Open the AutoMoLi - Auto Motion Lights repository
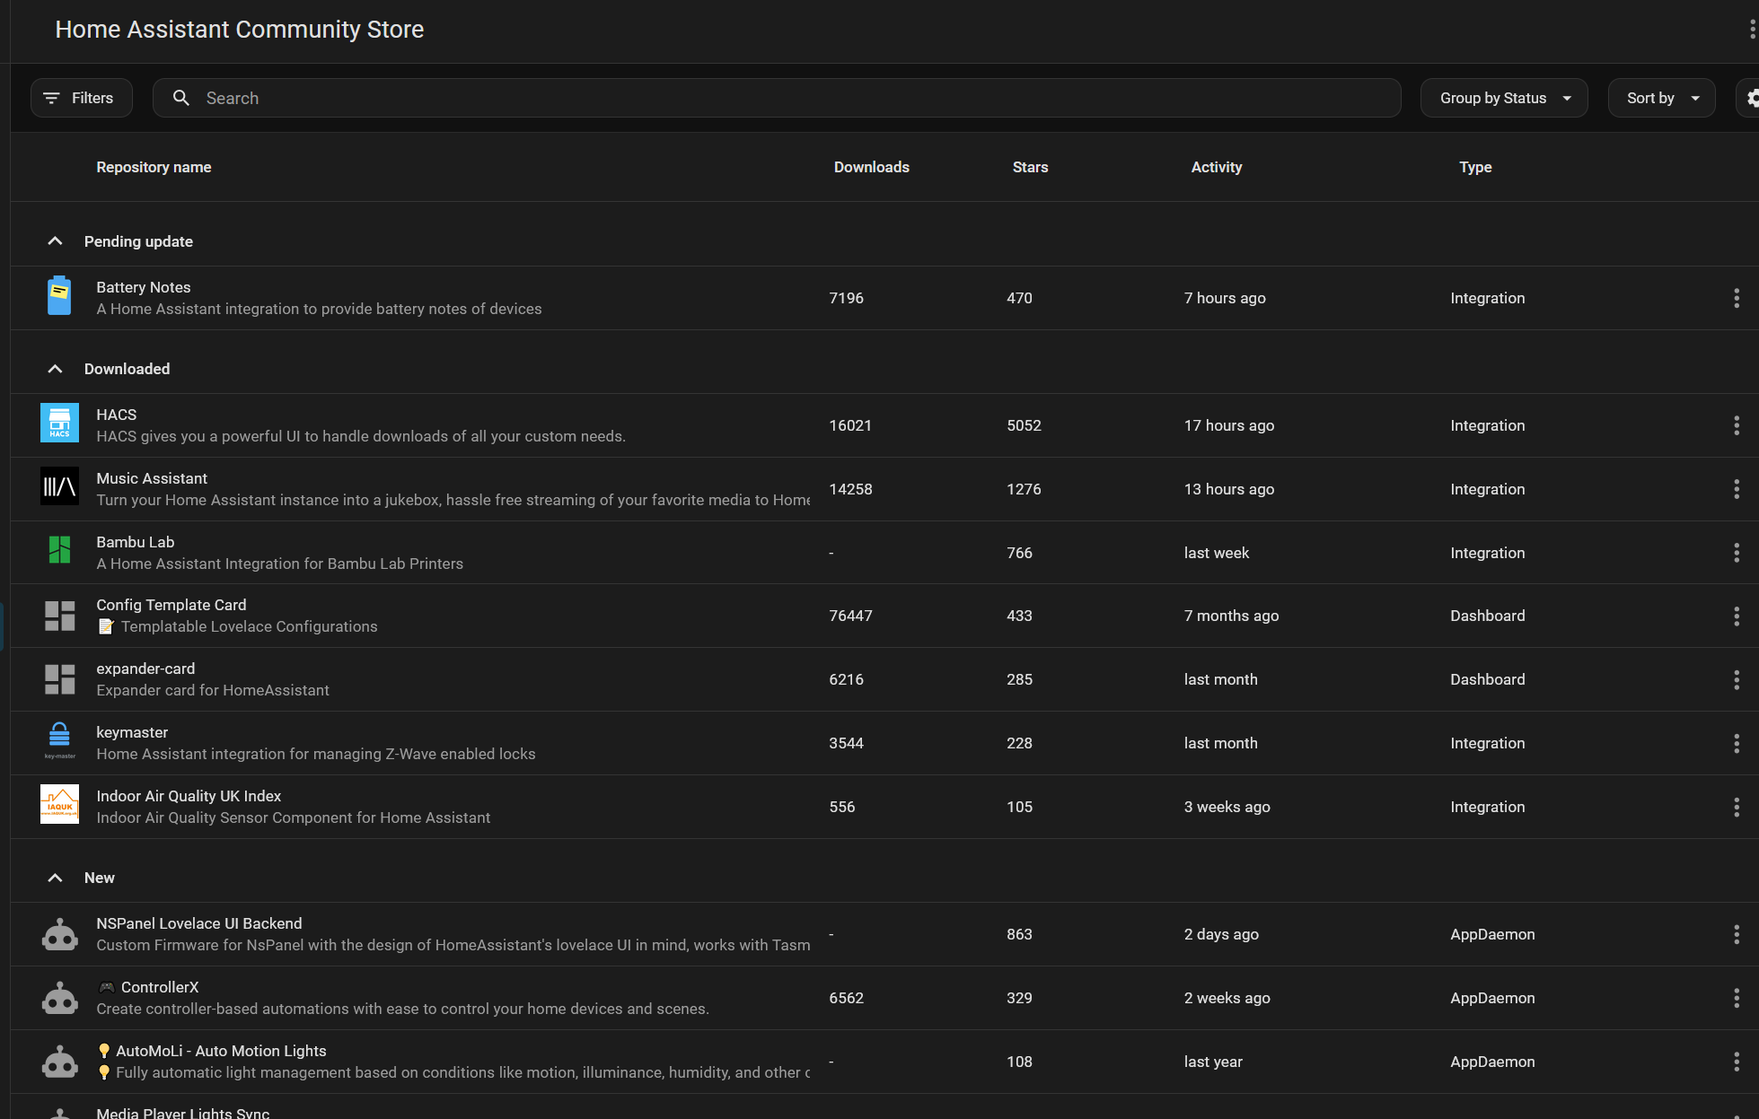This screenshot has height=1119, width=1759. tap(221, 1051)
